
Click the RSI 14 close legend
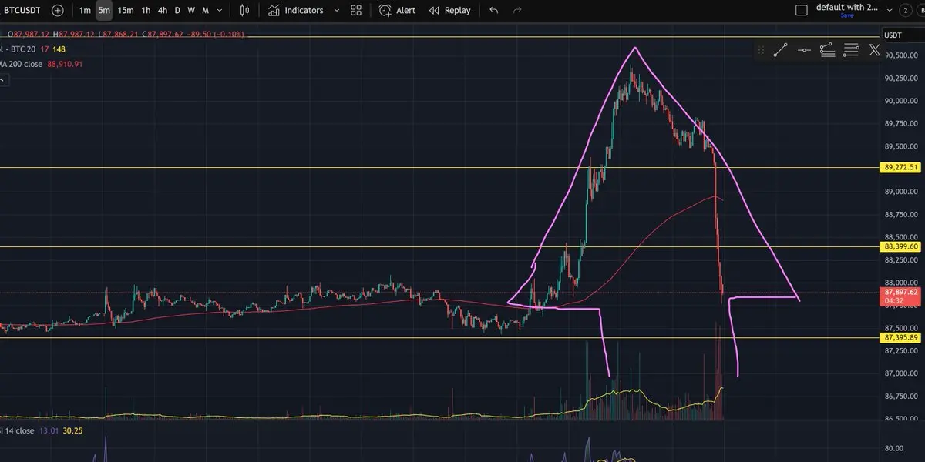[17, 431]
